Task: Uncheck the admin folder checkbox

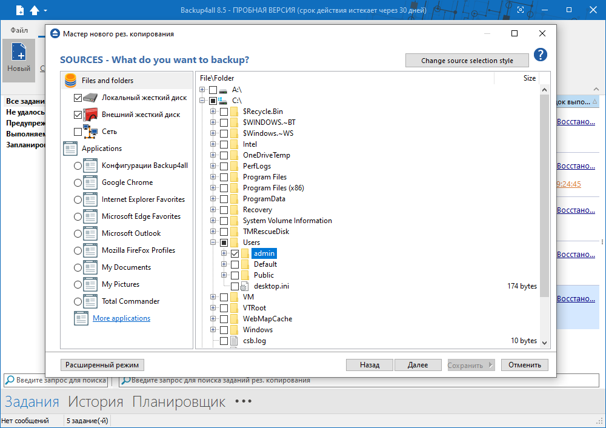Action: (235, 253)
